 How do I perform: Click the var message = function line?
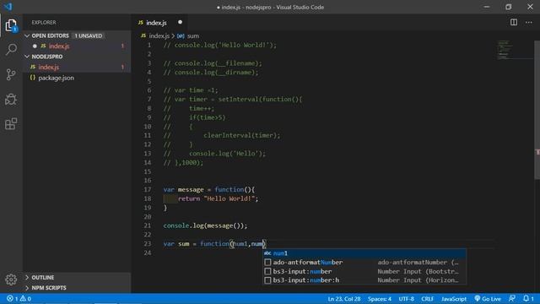coord(209,189)
